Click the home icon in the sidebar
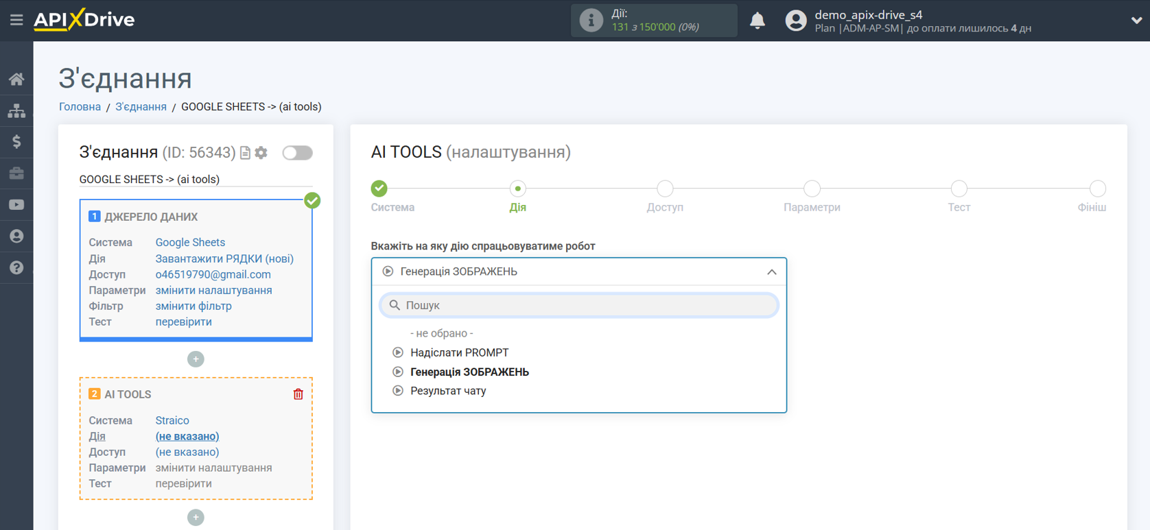The width and height of the screenshot is (1150, 530). (x=16, y=80)
